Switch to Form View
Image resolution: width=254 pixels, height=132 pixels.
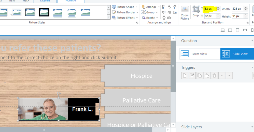click(x=200, y=54)
